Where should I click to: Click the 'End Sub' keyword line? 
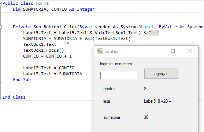click(22, 80)
